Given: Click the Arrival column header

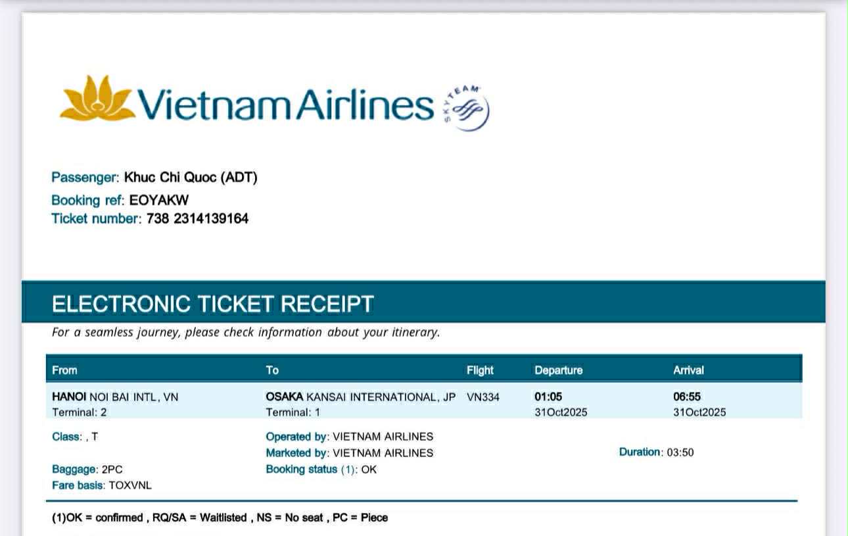Looking at the screenshot, I should [688, 370].
